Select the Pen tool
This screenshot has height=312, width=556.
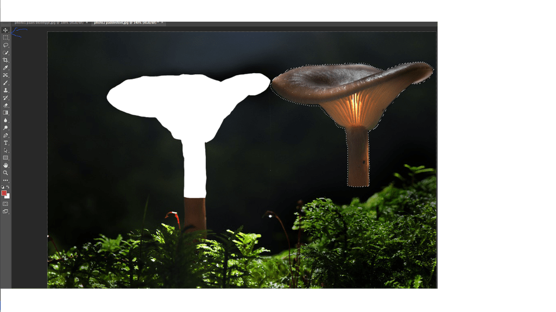point(5,135)
